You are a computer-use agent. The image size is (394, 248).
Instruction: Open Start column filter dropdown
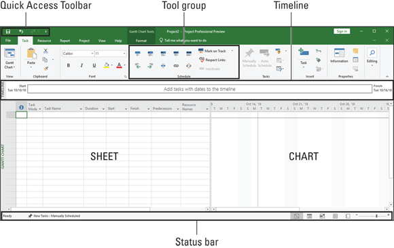(126, 109)
